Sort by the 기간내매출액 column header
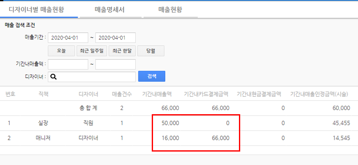The image size is (358, 165). (x=157, y=94)
